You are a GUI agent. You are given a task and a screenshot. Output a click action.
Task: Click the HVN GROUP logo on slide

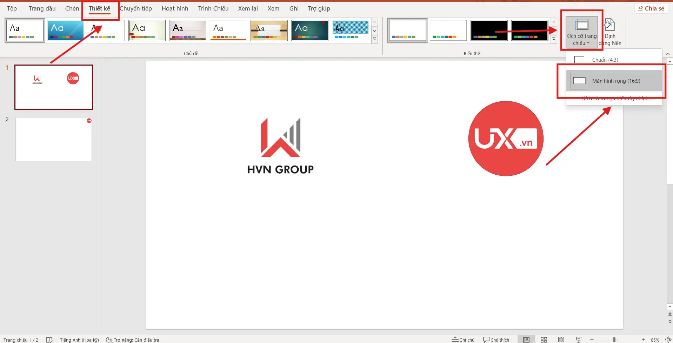[280, 146]
